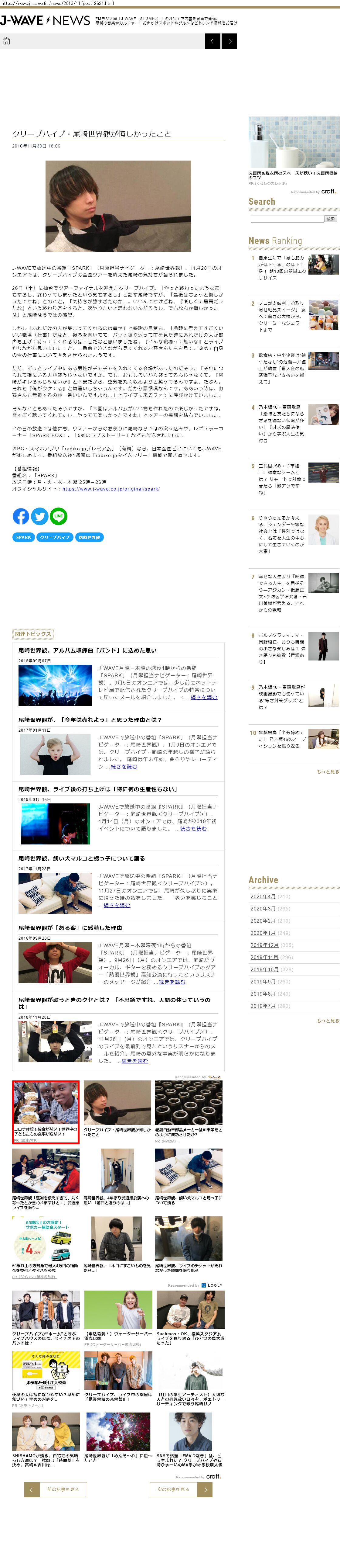Viewport: 340px width, 1560px height.
Task: Open ranking item 6 about りゅうちぇる
Action: tap(294, 534)
